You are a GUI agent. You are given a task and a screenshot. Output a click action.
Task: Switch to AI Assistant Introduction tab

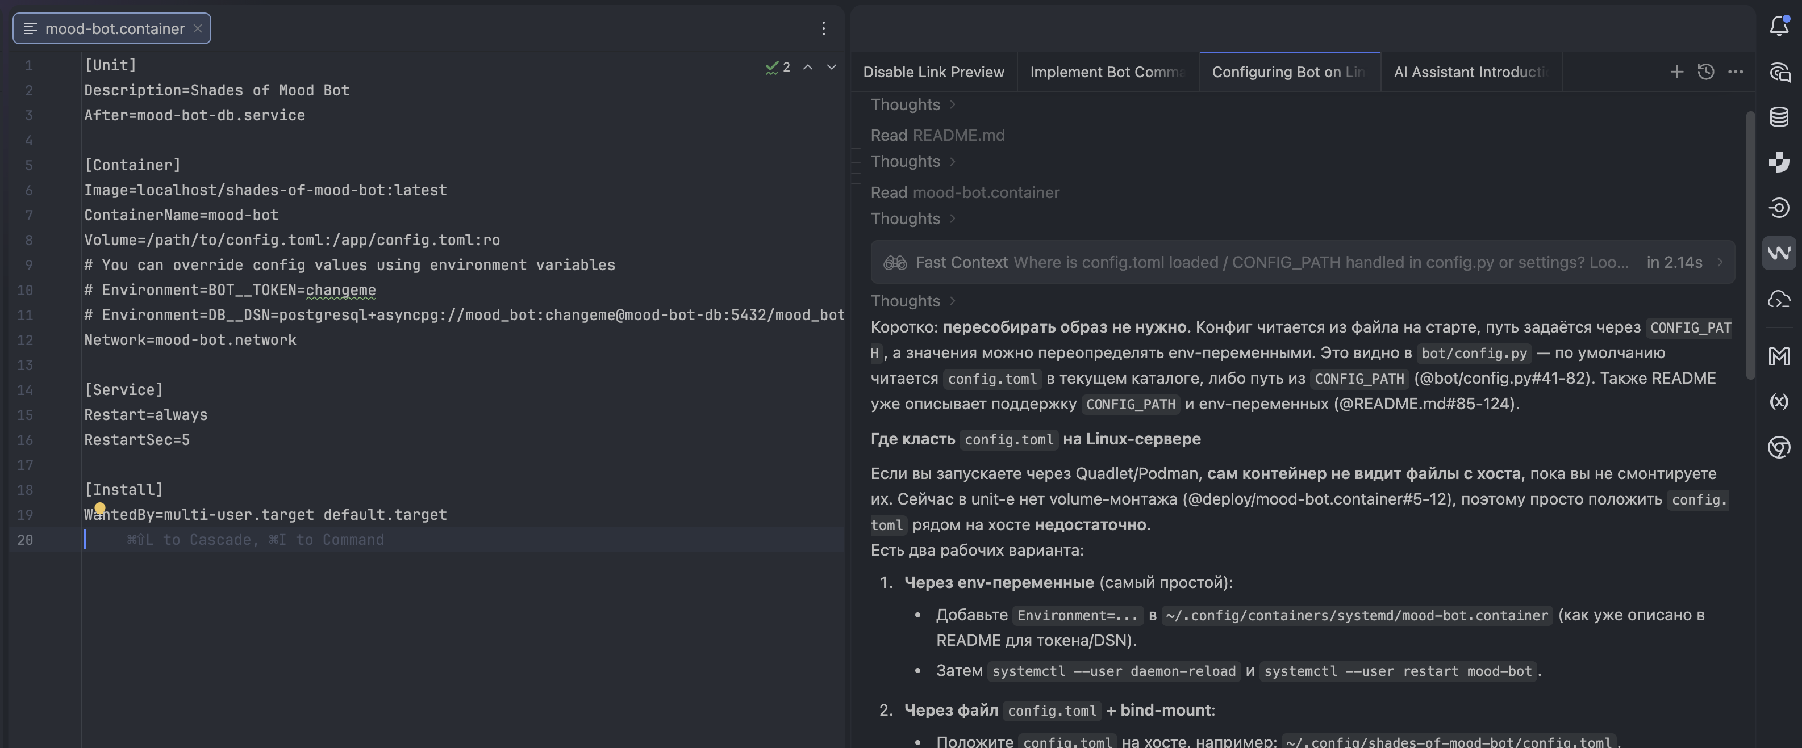point(1470,72)
